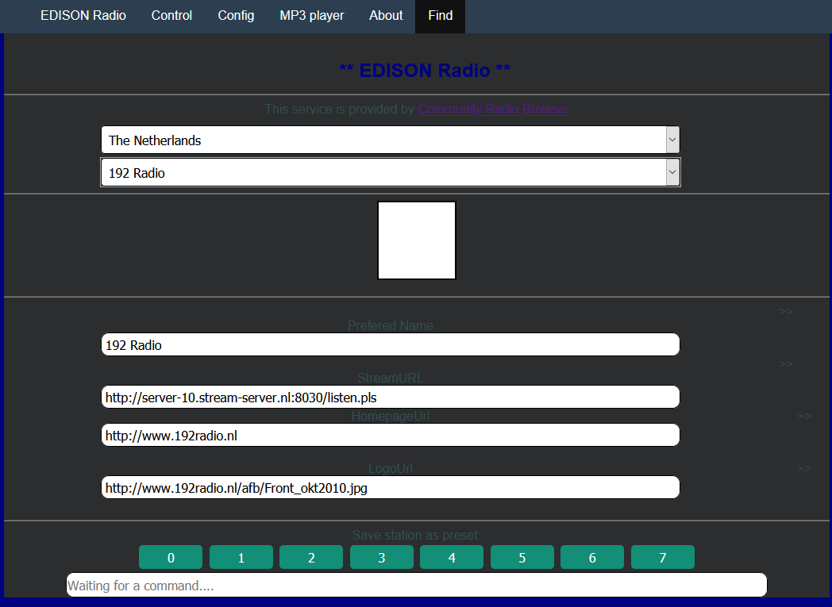Save station as preset 3
Screen dimensions: 832x607
(x=382, y=557)
